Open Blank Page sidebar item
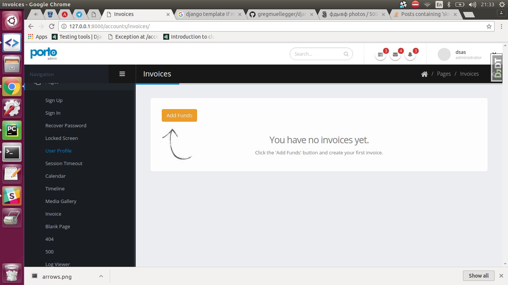 (58, 226)
